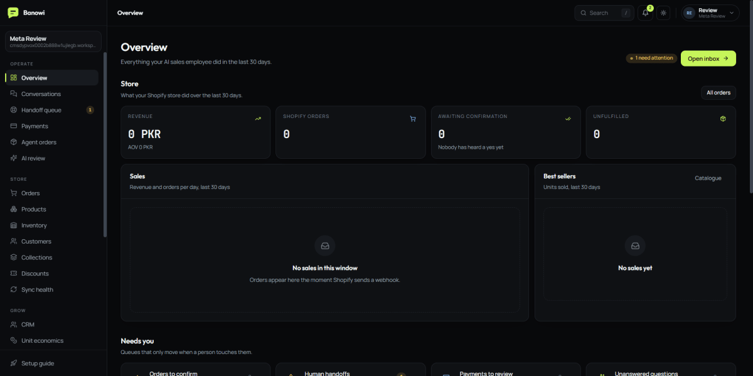
Task: Open Conversations via its chat icon
Action: (14, 94)
